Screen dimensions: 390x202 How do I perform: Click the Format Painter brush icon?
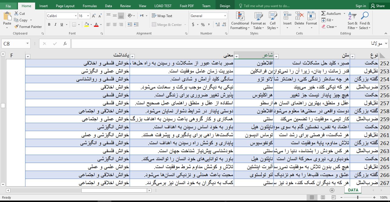pos(17,27)
